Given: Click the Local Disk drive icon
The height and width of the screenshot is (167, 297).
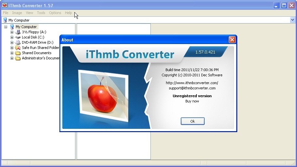Looking at the screenshot, I should 18,37.
